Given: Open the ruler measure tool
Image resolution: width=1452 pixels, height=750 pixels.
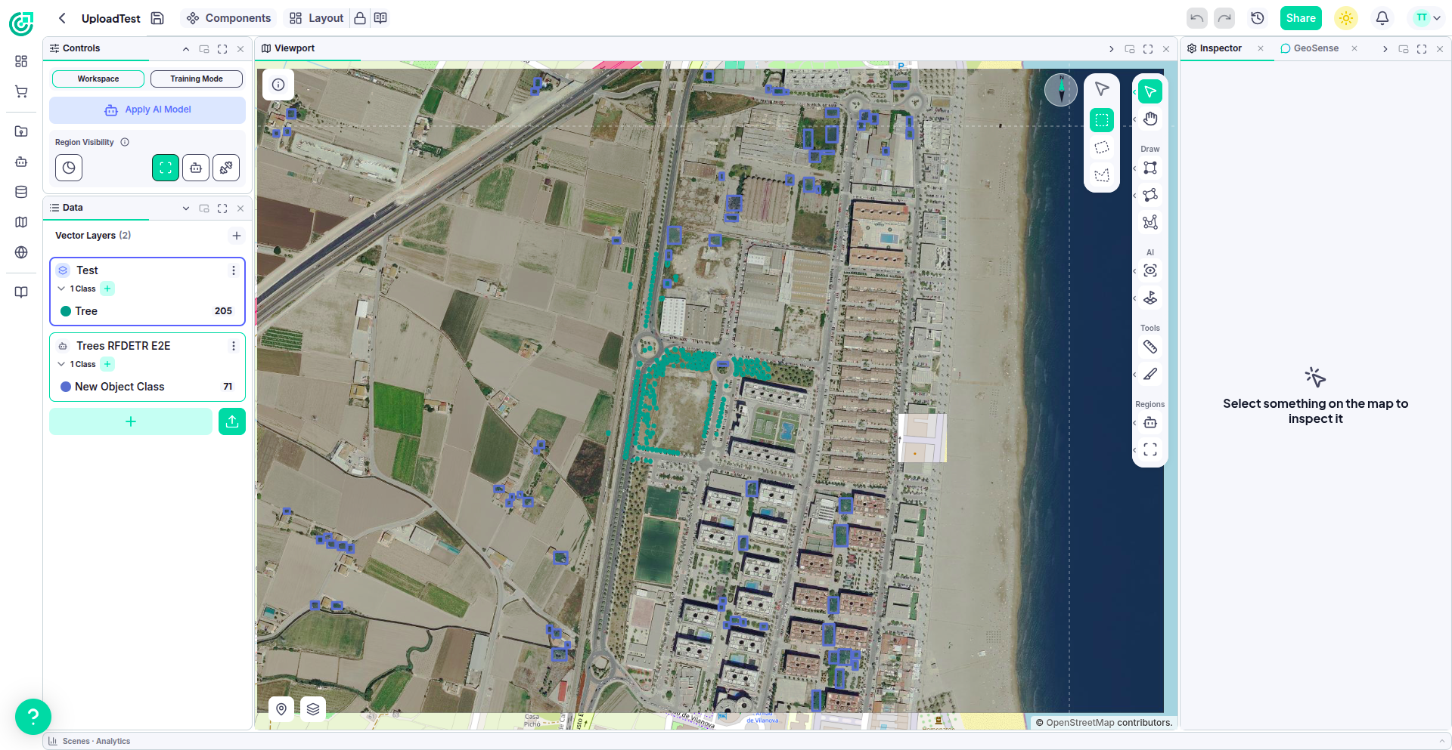Looking at the screenshot, I should point(1150,347).
